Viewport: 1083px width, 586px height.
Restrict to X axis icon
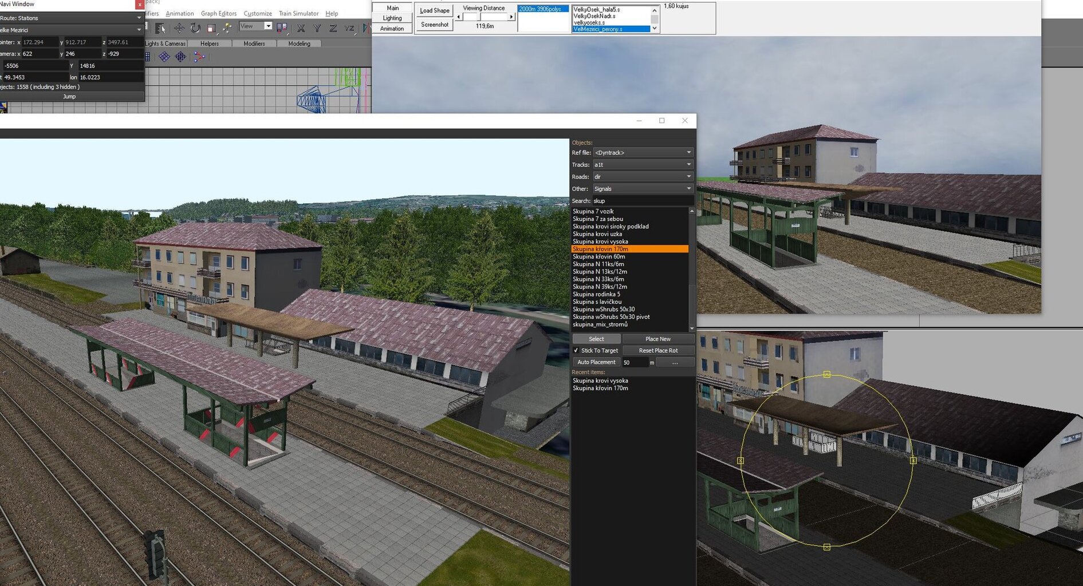(x=301, y=28)
